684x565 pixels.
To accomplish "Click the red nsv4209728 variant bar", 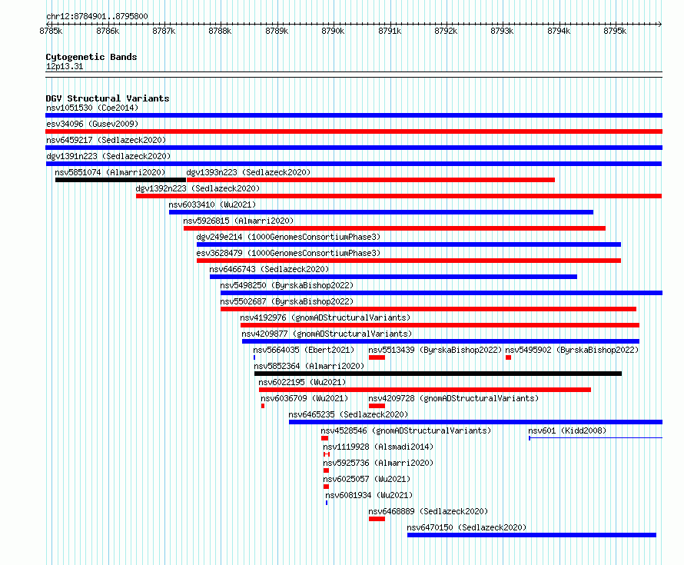I will pyautogui.click(x=377, y=406).
